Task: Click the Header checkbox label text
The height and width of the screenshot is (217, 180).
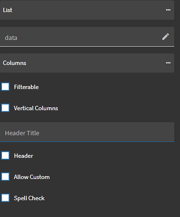Action: coord(23,156)
